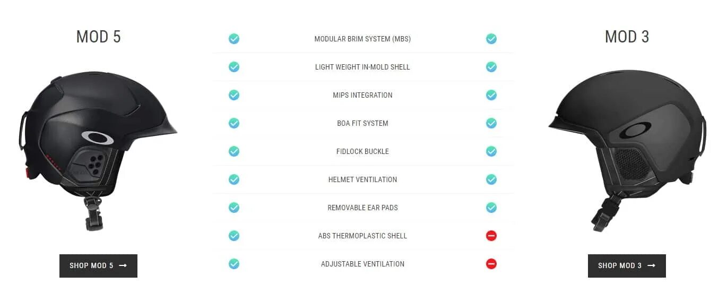Click the MOD 3 Modular Brim System checkmark
Screen dimensions: 727x301
[x=491, y=39]
